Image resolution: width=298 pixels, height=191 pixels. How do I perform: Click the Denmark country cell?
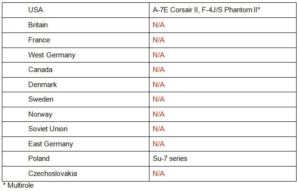pyautogui.click(x=42, y=85)
